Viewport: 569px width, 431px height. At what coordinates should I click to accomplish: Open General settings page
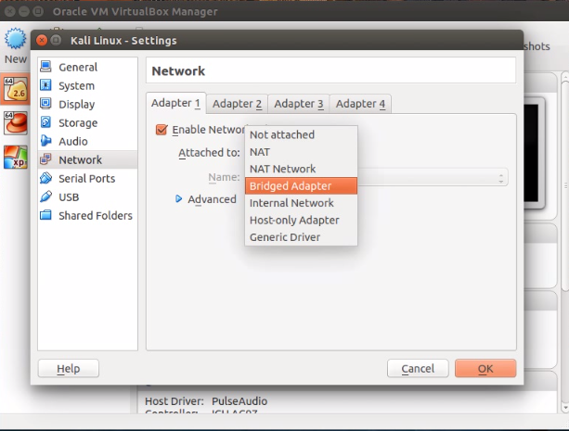pyautogui.click(x=87, y=67)
